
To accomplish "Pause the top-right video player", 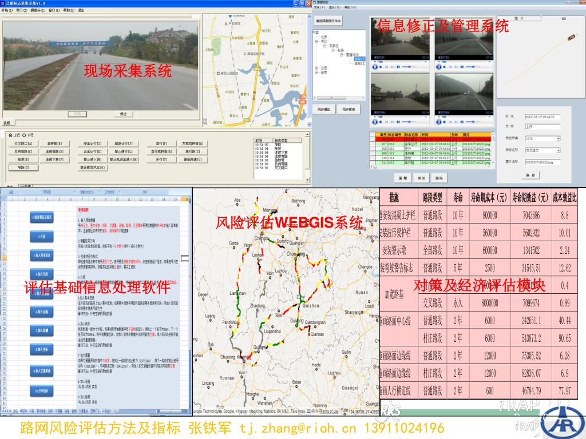I will pyautogui.click(x=439, y=67).
